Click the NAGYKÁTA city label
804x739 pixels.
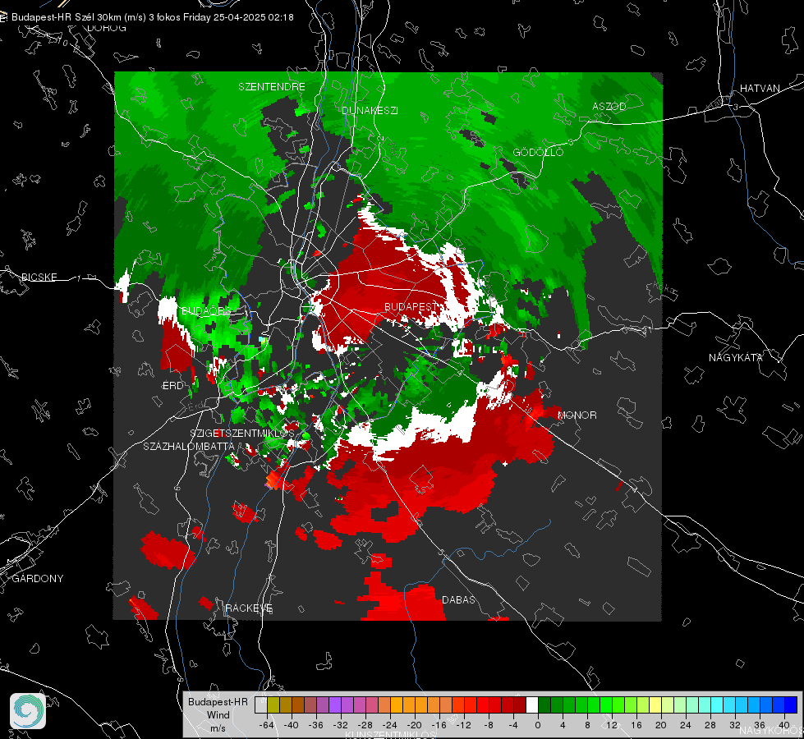(736, 357)
